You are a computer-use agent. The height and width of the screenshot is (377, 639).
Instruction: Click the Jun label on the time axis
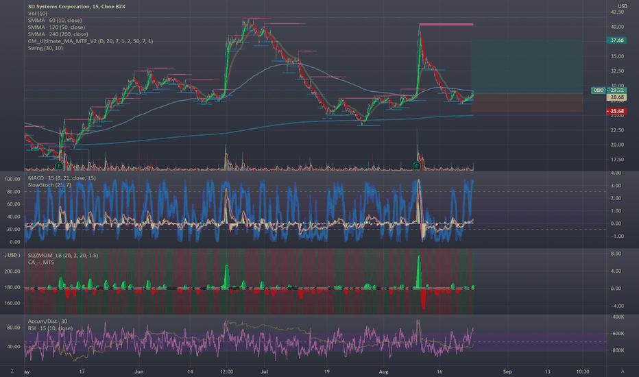[x=139, y=372]
